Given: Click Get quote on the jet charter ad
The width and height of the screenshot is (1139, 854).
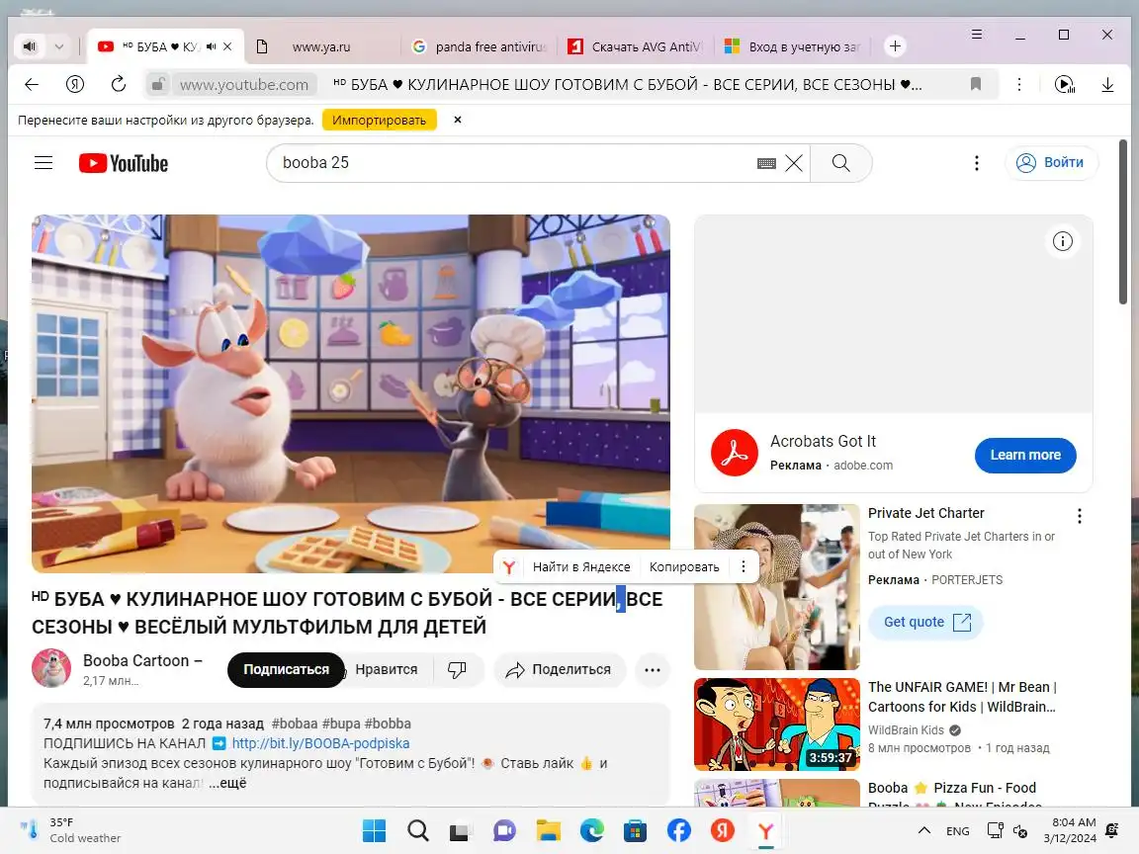Looking at the screenshot, I should tap(926, 623).
